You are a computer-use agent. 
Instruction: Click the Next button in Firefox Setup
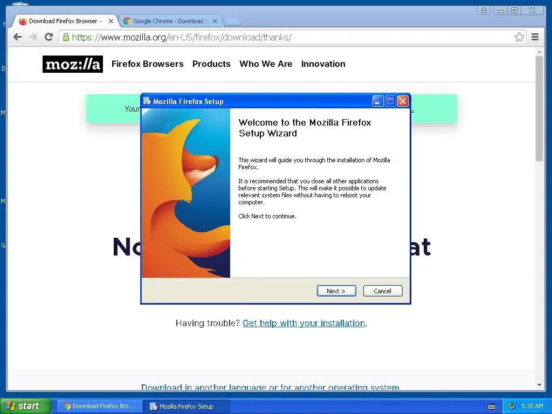(336, 291)
